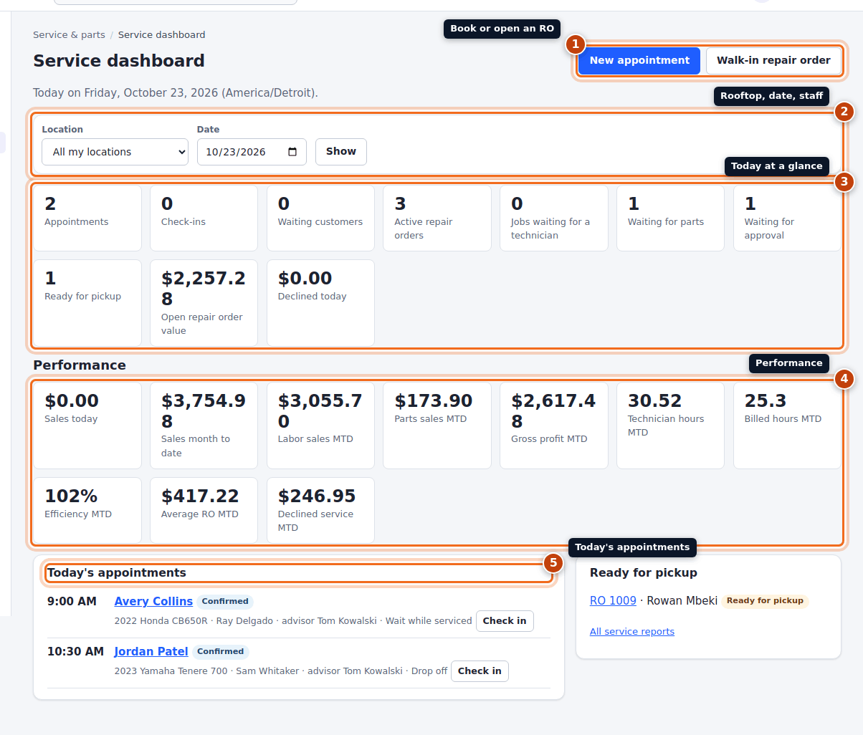The width and height of the screenshot is (863, 735).
Task: Click the Gross profit MTD card
Action: [x=553, y=426]
